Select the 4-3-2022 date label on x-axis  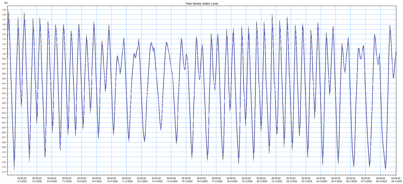click(x=22, y=181)
